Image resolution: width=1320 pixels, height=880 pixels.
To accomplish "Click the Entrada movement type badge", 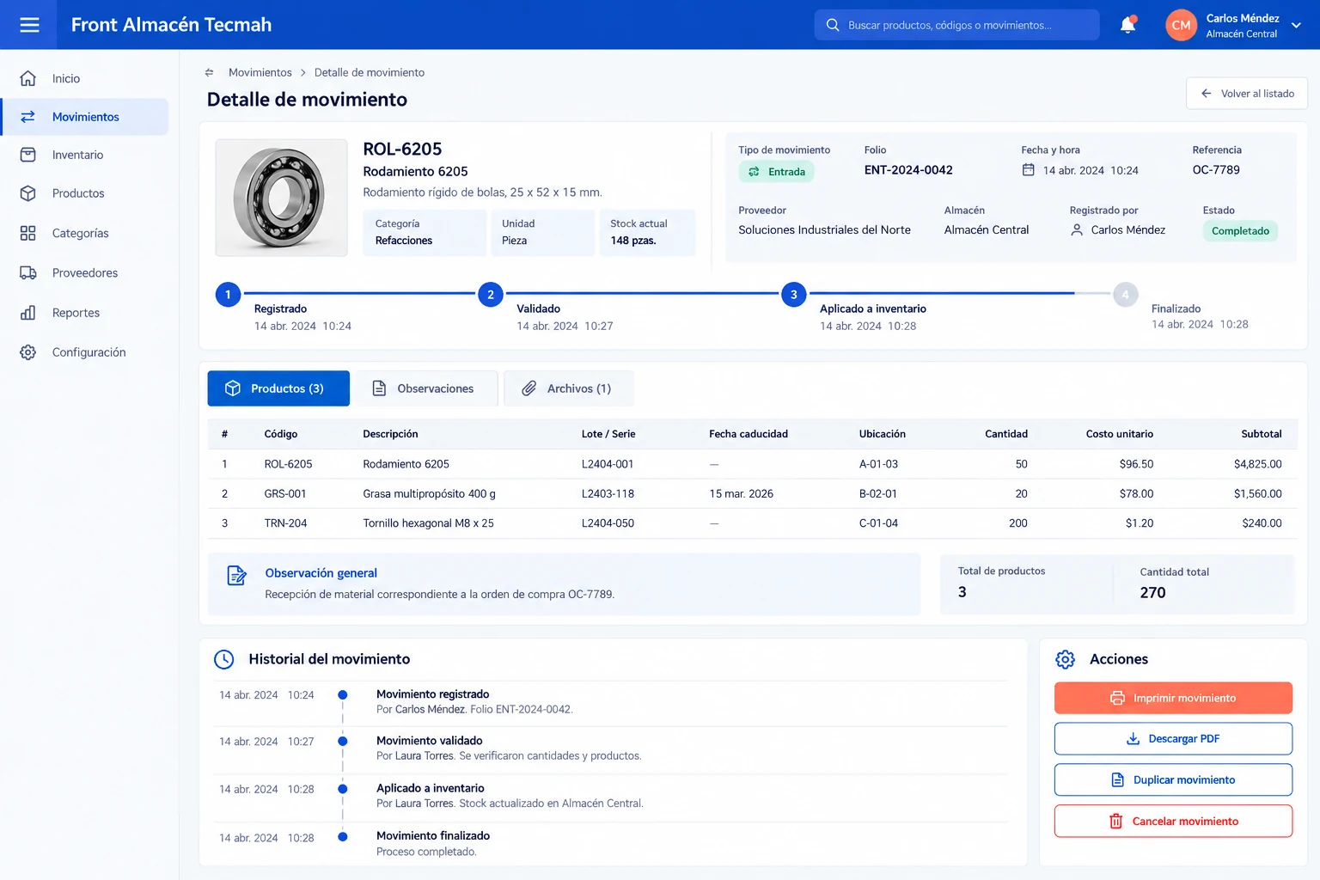I will (x=776, y=172).
